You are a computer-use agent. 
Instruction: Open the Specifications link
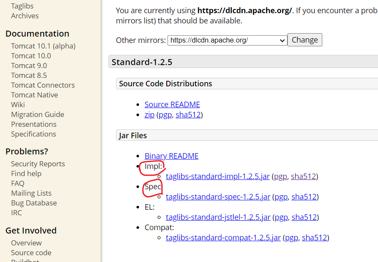pos(34,134)
